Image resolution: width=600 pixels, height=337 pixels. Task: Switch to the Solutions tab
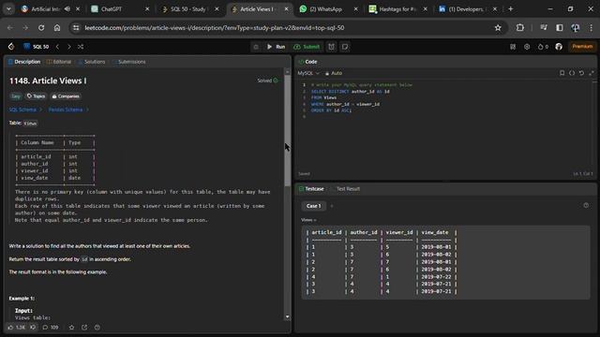pyautogui.click(x=92, y=62)
